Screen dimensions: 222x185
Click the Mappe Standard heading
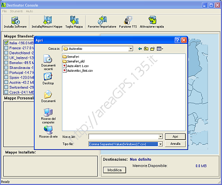click(19, 36)
